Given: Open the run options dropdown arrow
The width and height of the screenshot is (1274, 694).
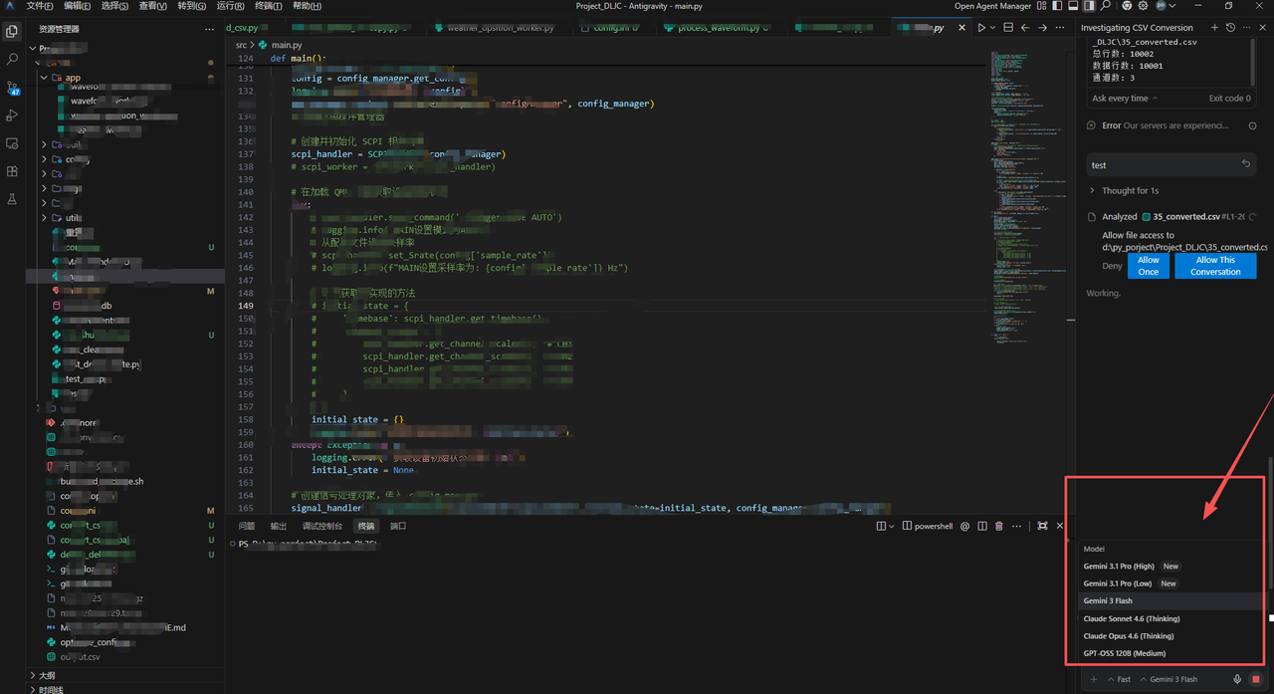Looking at the screenshot, I should 994,28.
